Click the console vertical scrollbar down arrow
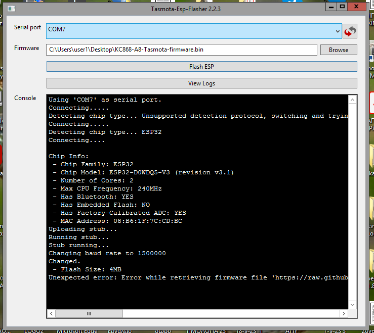The width and height of the screenshot is (374, 333). 353,305
